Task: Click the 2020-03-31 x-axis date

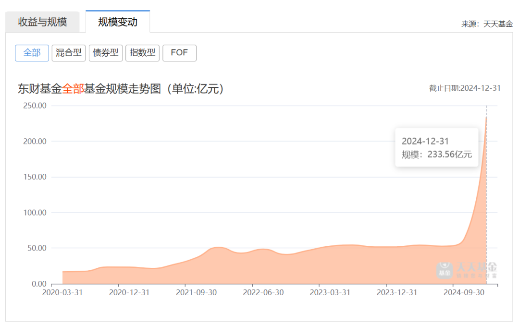Action: click(62, 293)
